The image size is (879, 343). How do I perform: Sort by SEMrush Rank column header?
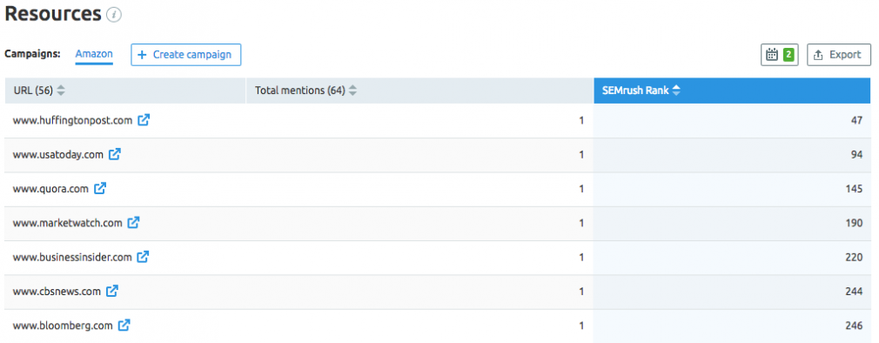(641, 90)
